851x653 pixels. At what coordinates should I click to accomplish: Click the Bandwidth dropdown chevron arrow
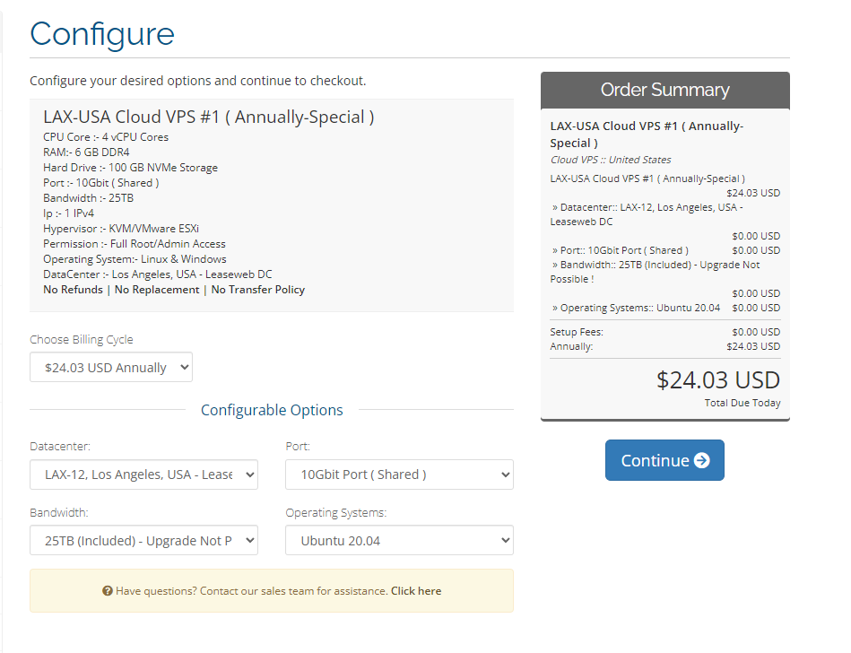249,540
